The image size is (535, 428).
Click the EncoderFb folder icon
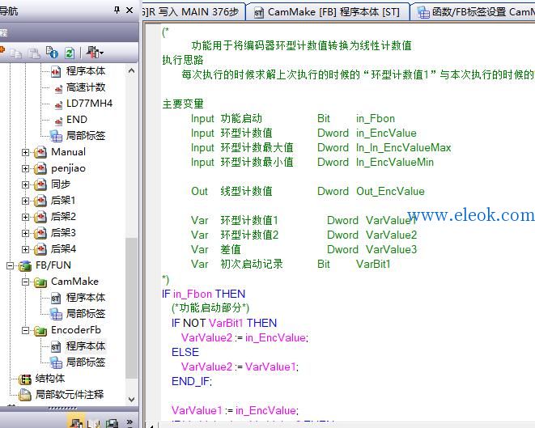click(x=40, y=330)
